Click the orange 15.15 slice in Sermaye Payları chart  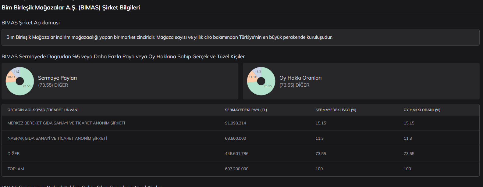click(x=11, y=77)
